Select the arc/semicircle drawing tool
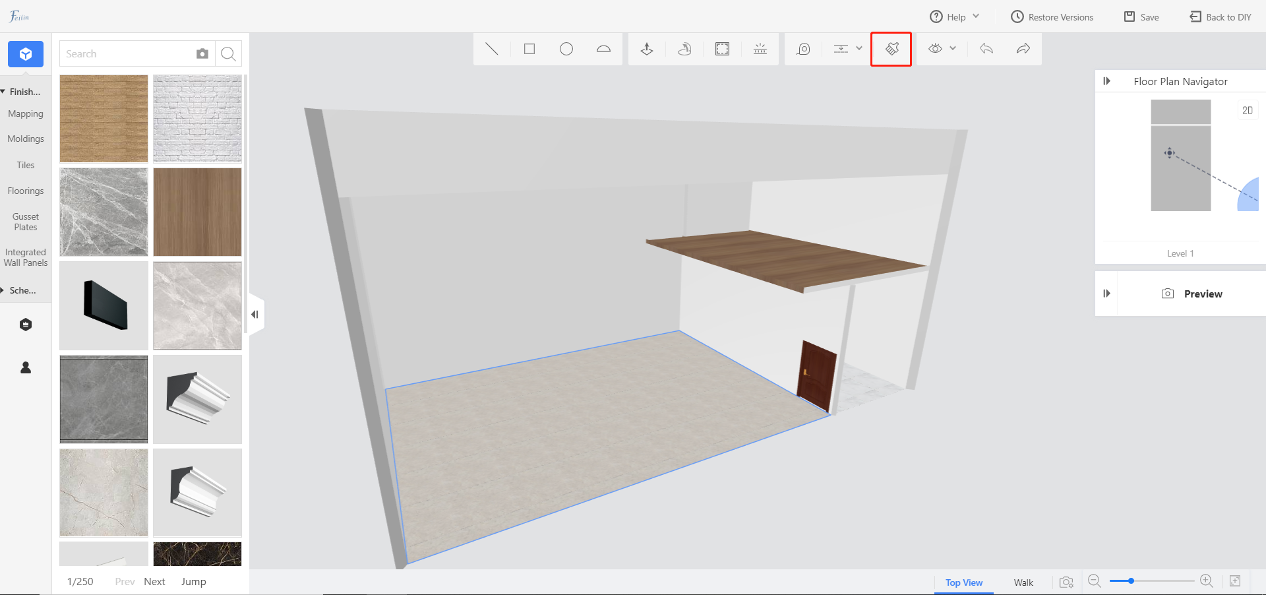This screenshot has height=595, width=1266. 603,49
